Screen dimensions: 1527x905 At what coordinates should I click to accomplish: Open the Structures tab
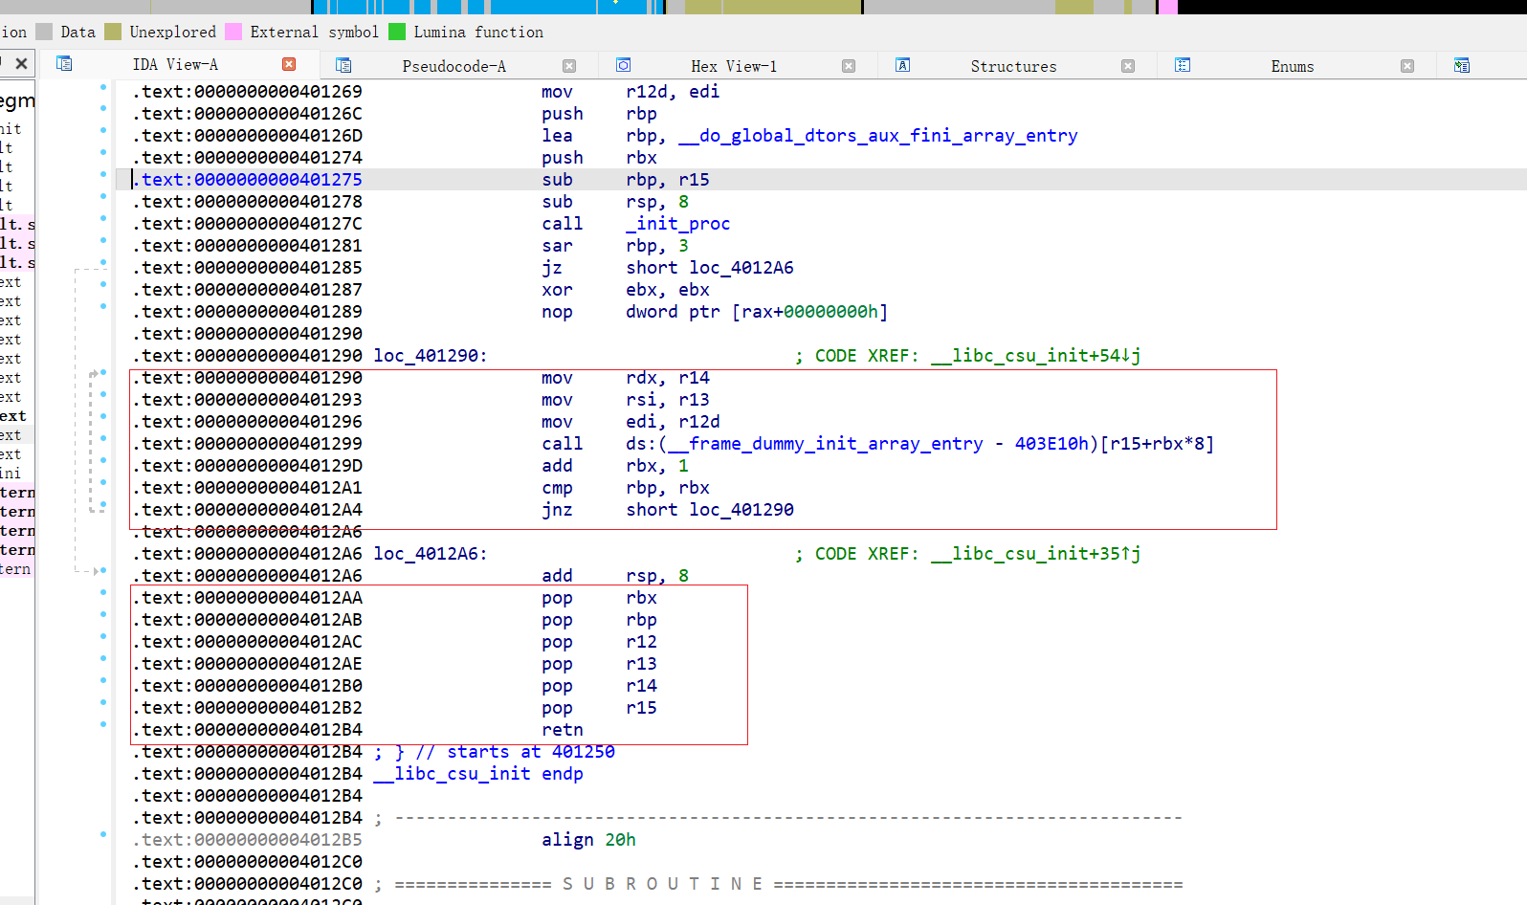(1013, 66)
